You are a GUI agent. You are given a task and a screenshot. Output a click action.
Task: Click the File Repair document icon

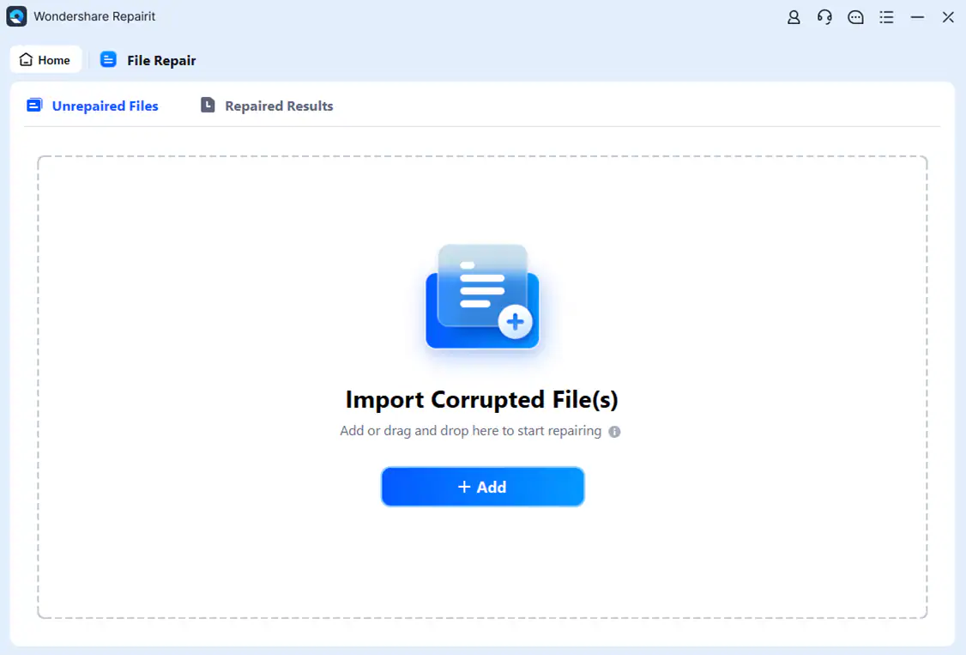coord(108,59)
